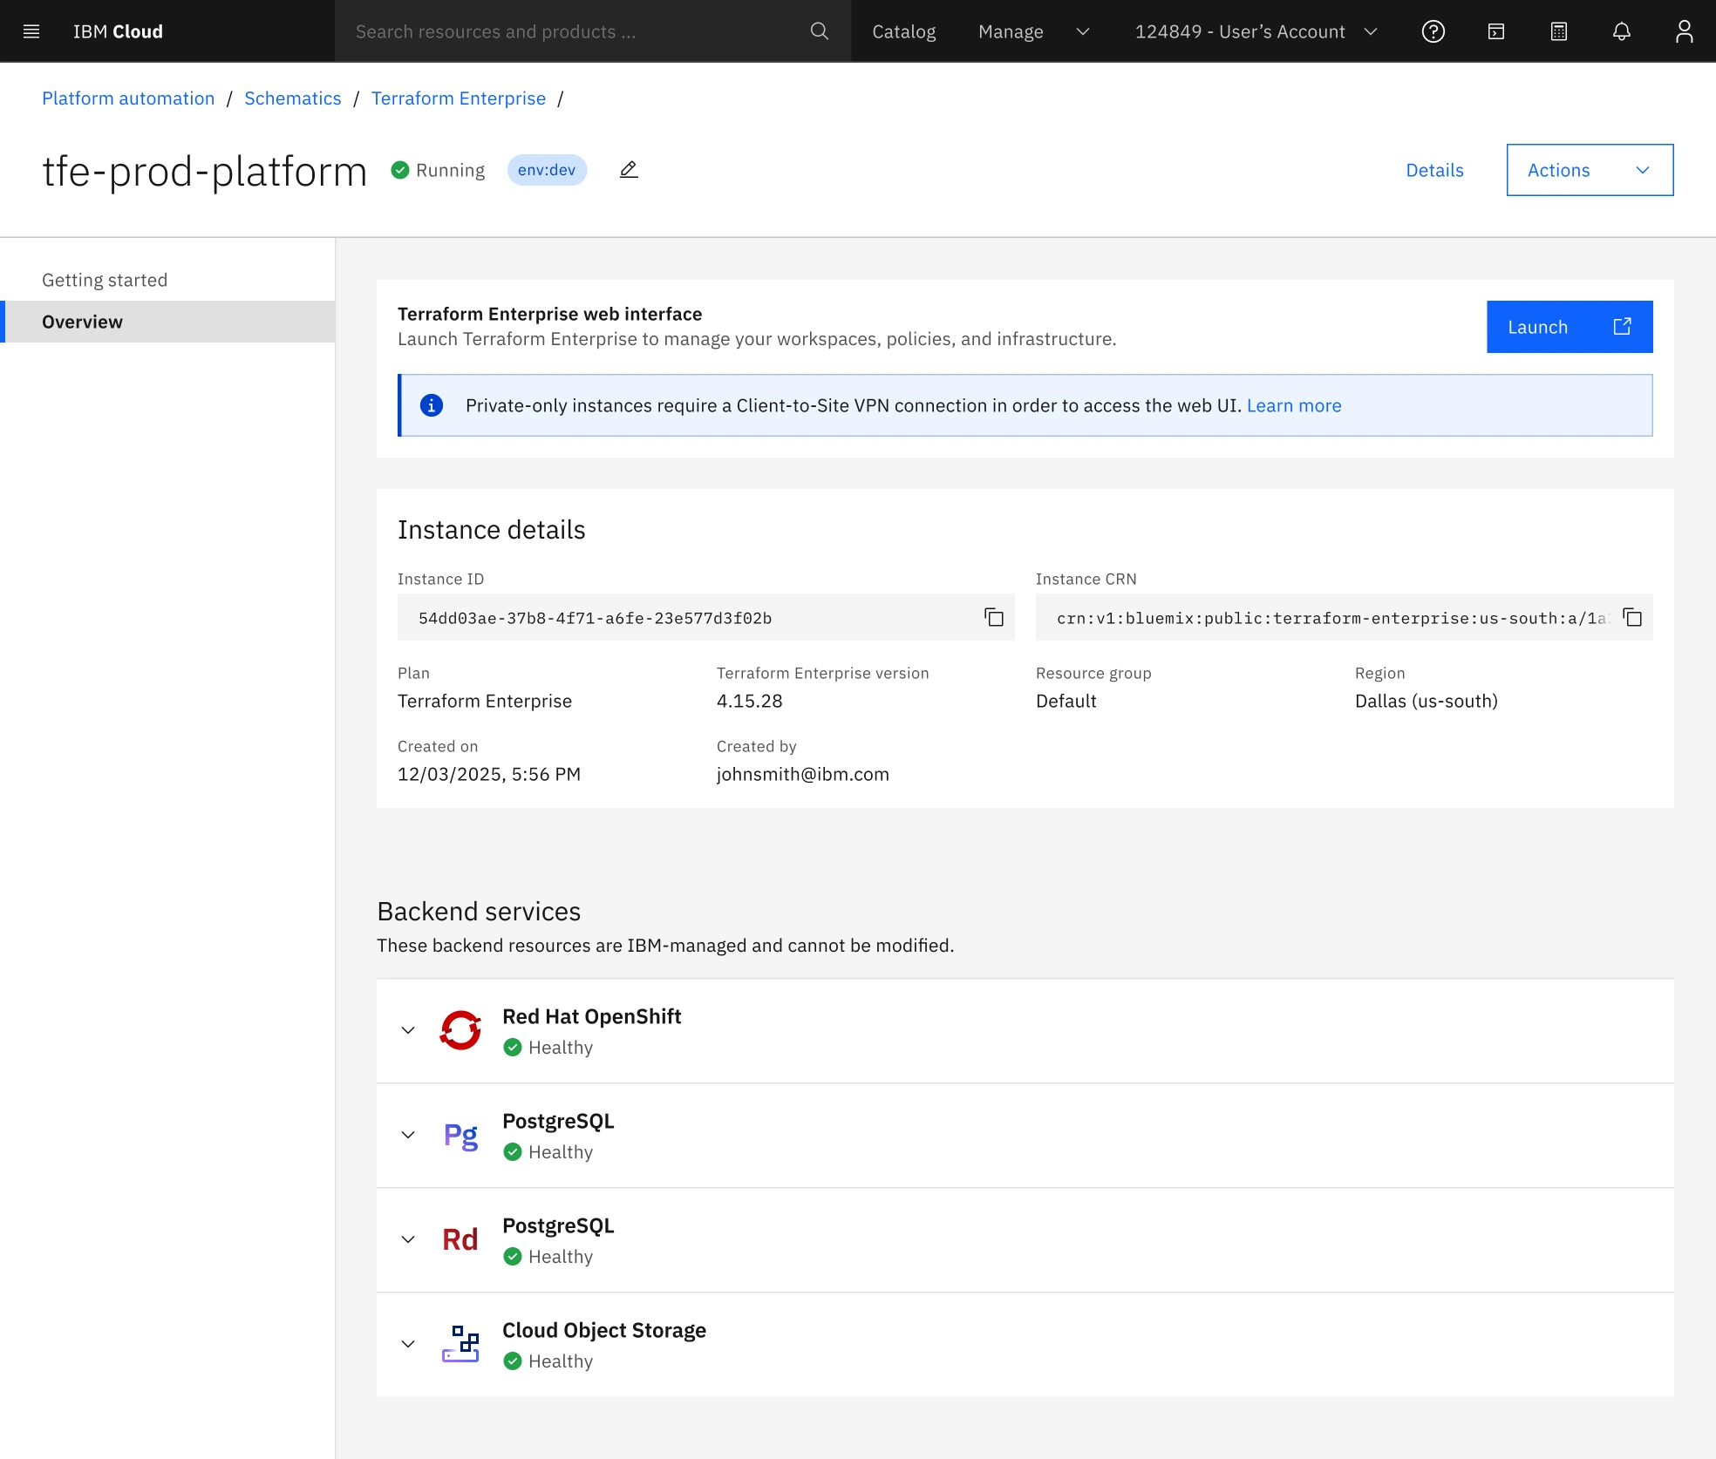Click the version value 4.15.28
Viewport: 1716px width, 1459px height.
click(x=750, y=701)
